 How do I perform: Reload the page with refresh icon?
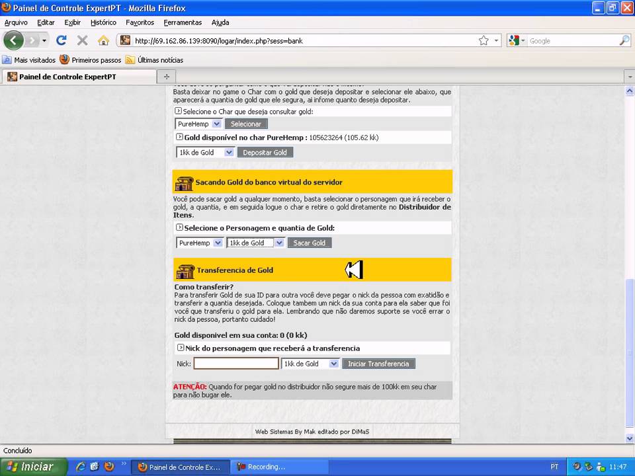(x=61, y=40)
